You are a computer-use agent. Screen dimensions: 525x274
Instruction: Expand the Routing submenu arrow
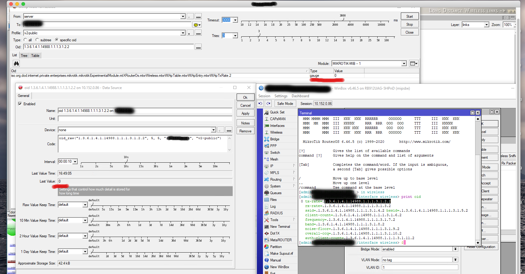pos(294,179)
